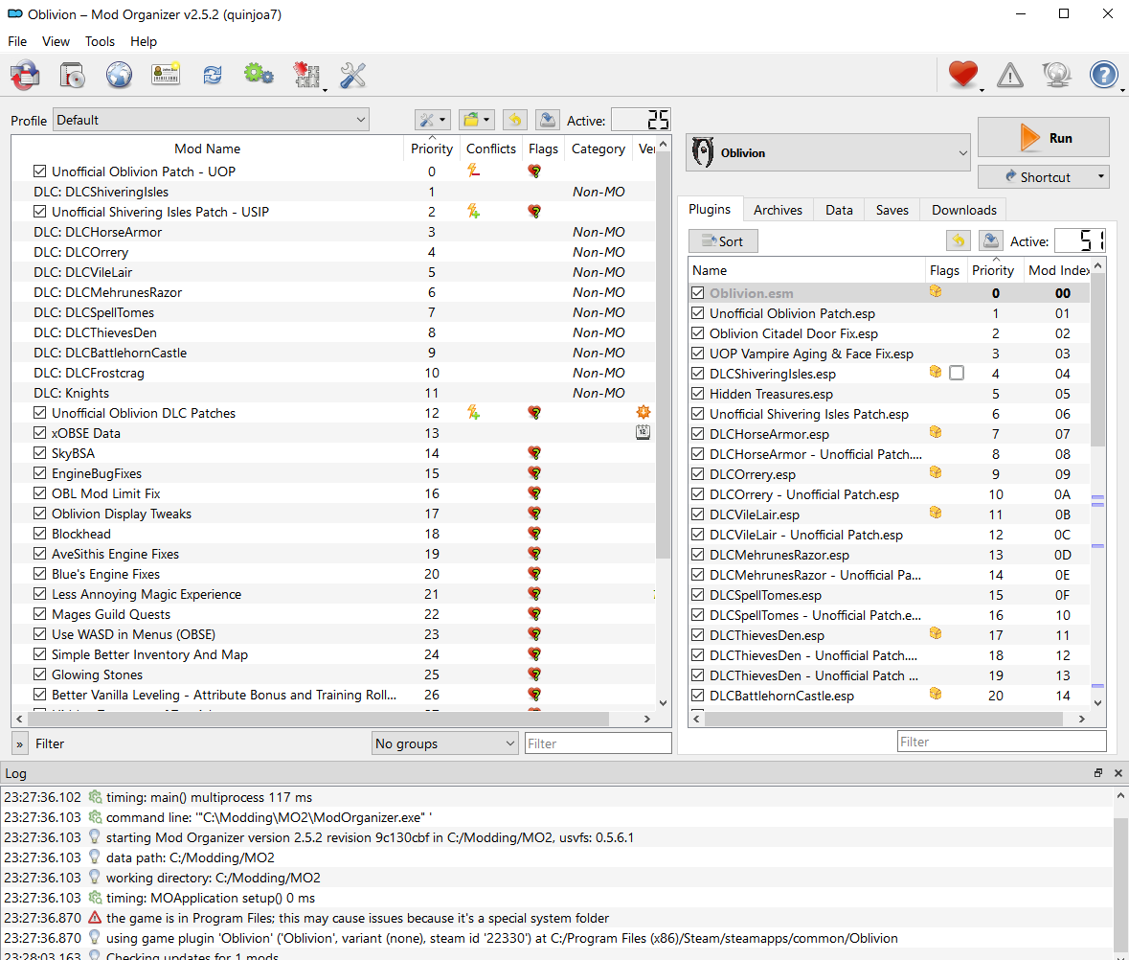Open the folder shortcuts dropdown
This screenshot has height=960, width=1129.
477,120
